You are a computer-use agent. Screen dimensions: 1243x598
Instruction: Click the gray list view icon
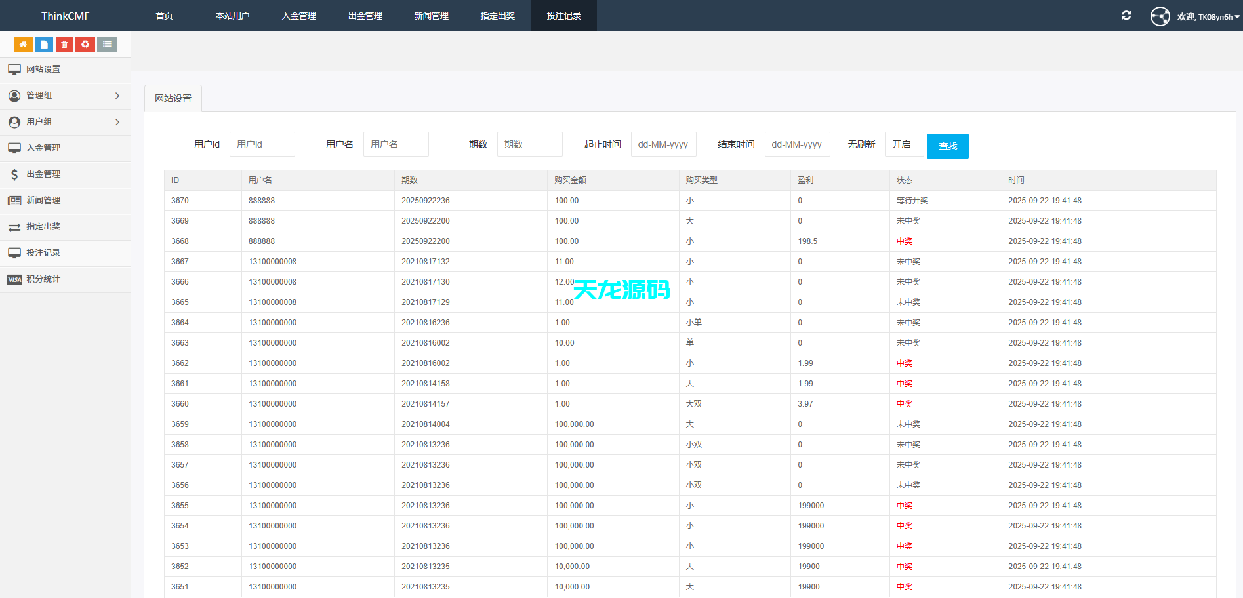(107, 44)
